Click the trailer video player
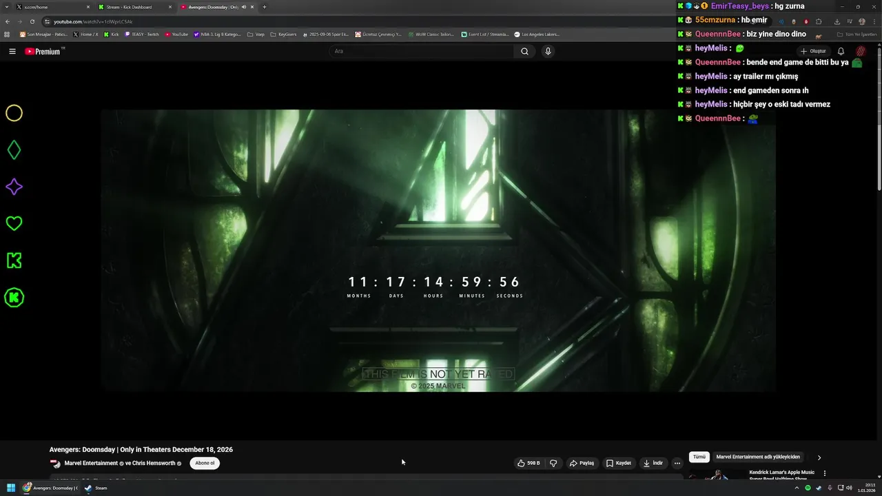 click(x=438, y=251)
